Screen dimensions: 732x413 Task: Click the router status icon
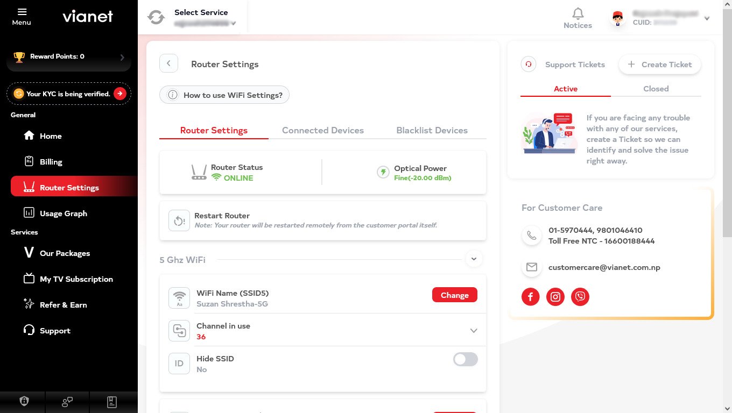click(x=199, y=172)
